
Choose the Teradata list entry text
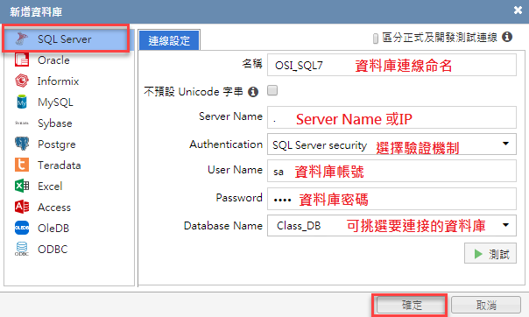pyautogui.click(x=59, y=166)
